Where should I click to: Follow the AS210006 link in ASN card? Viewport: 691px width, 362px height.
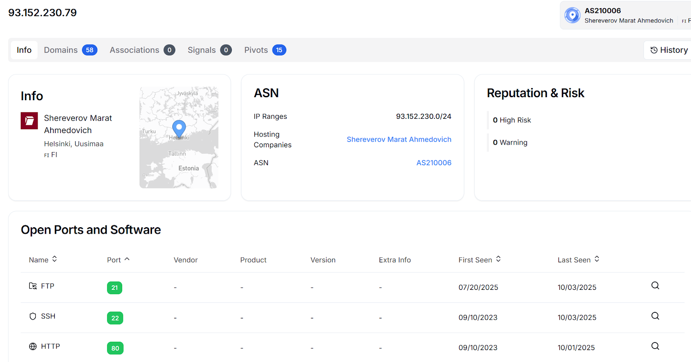[x=434, y=163]
